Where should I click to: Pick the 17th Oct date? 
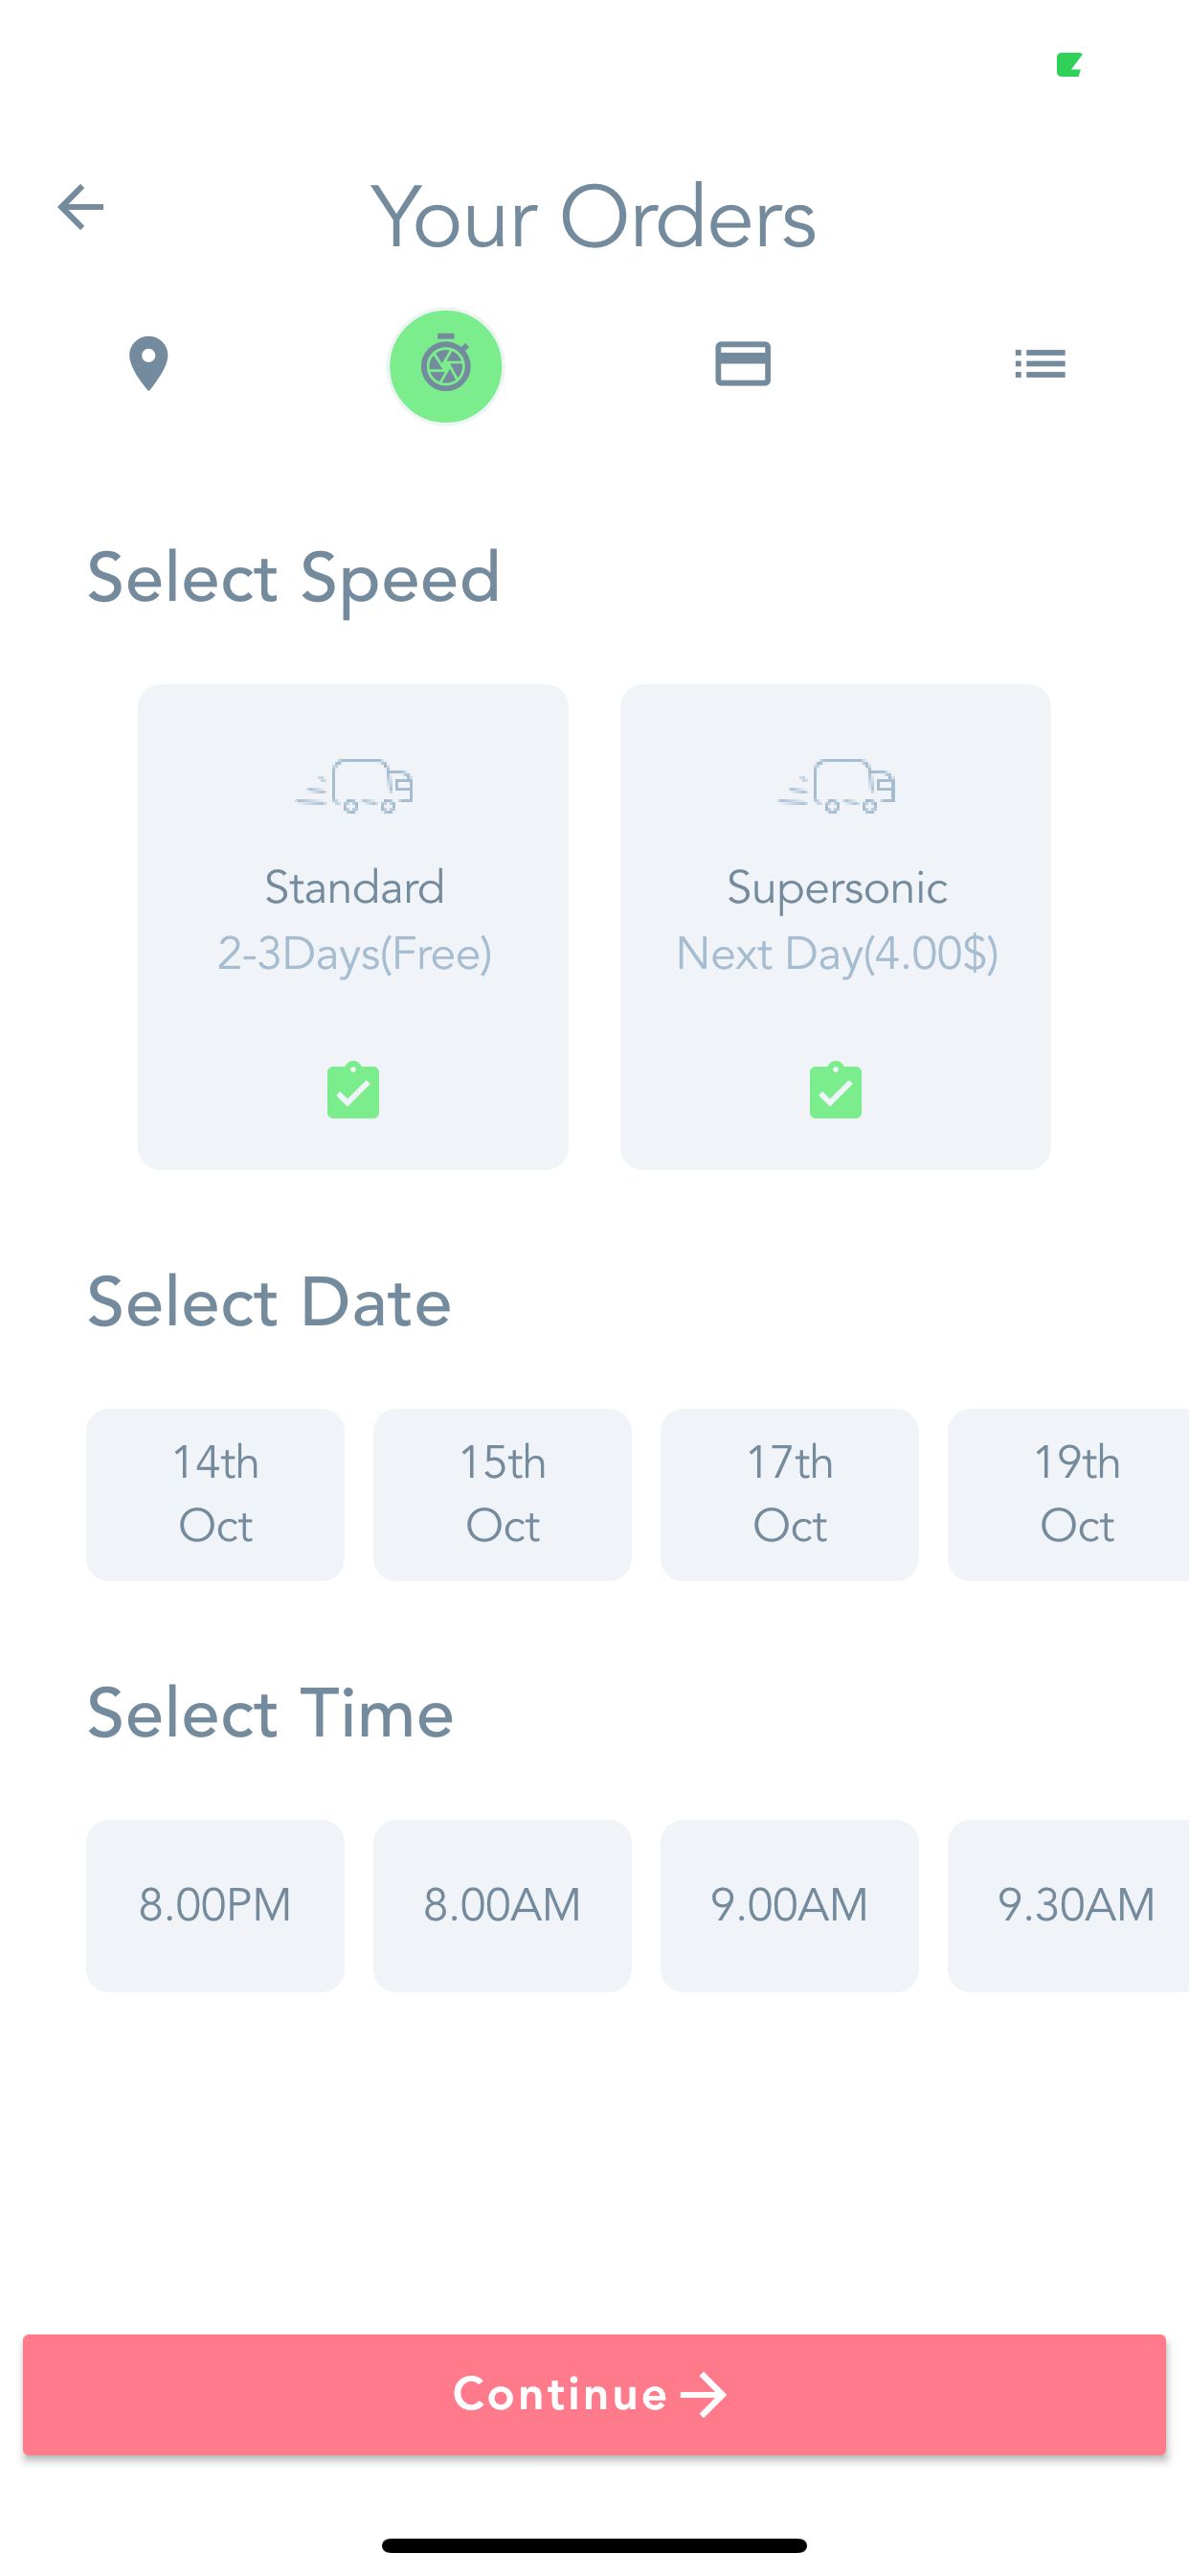(x=790, y=1494)
